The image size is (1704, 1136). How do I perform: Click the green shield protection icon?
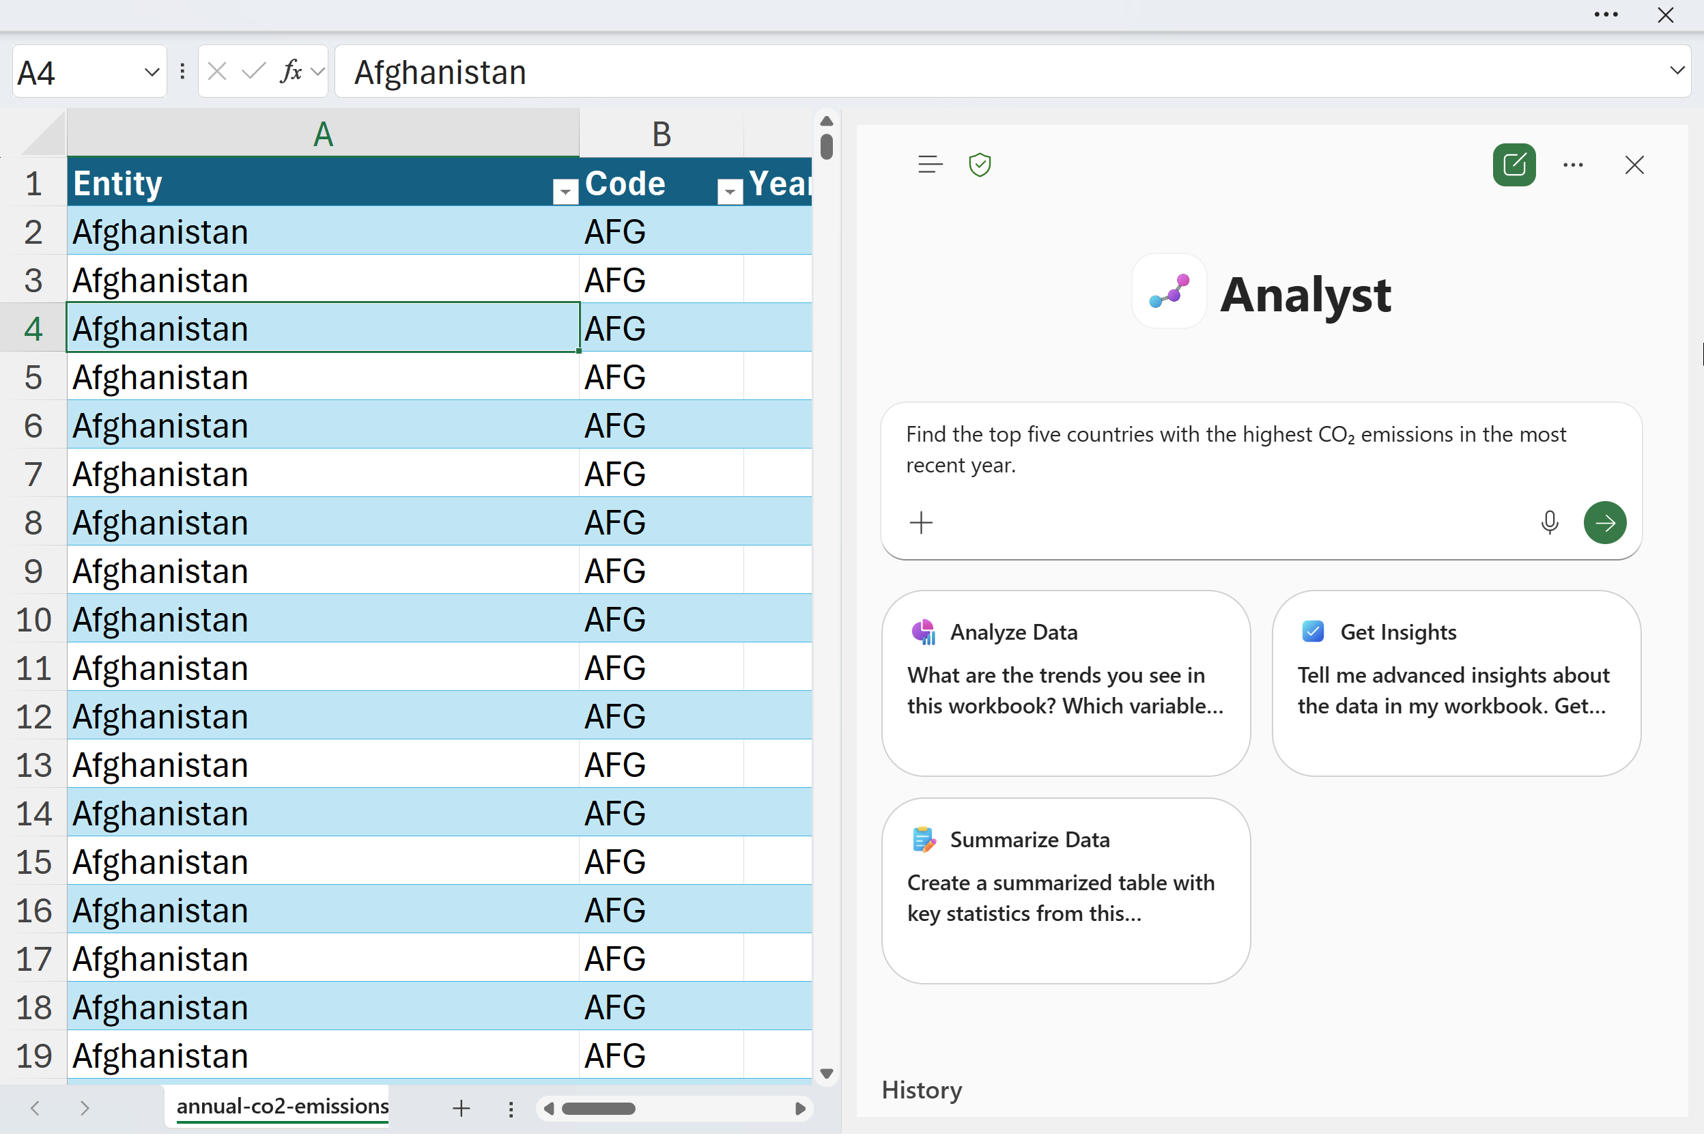980,165
